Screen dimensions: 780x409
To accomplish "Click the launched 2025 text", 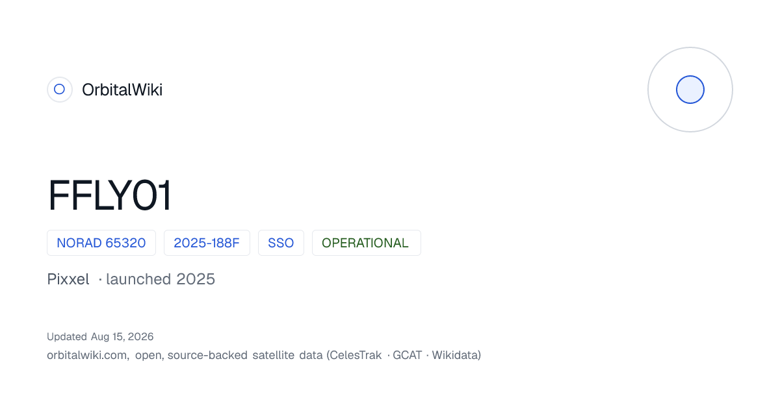I will tap(161, 279).
